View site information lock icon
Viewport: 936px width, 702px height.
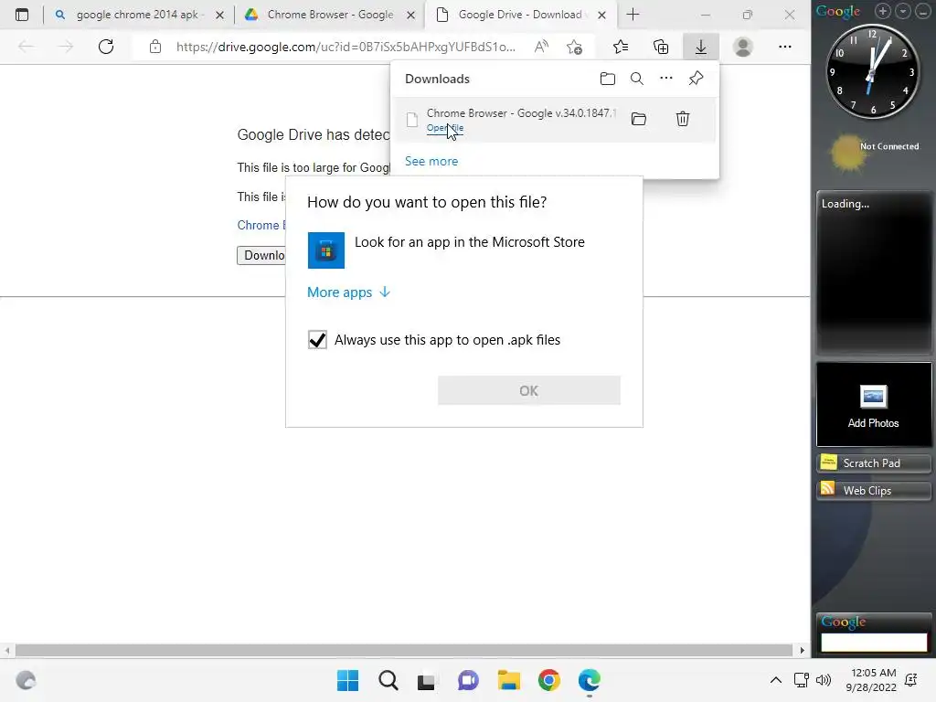pyautogui.click(x=155, y=47)
